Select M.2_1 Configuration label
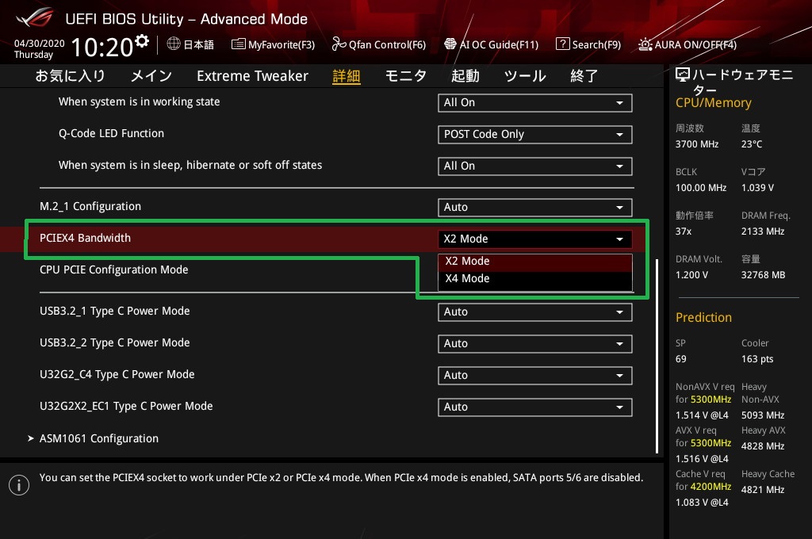The width and height of the screenshot is (812, 539). [x=90, y=207]
